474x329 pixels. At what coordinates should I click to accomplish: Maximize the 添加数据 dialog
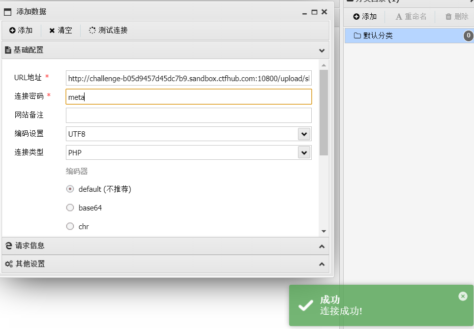pyautogui.click(x=314, y=12)
